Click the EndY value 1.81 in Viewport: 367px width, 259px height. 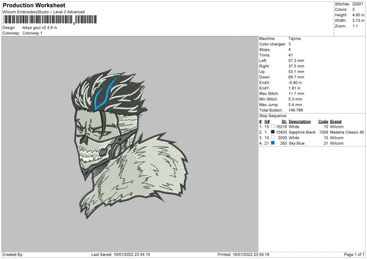pyautogui.click(x=294, y=89)
